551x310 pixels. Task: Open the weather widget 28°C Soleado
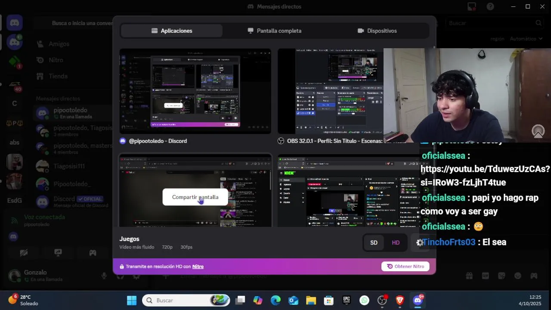(24, 300)
